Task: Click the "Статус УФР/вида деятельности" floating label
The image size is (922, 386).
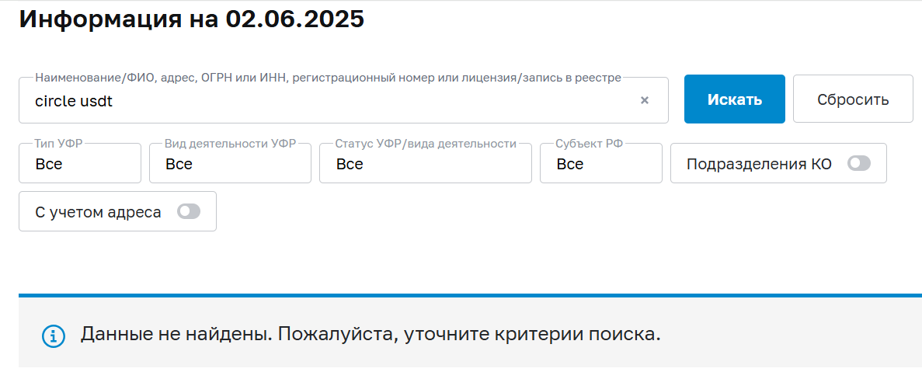Action: [426, 144]
